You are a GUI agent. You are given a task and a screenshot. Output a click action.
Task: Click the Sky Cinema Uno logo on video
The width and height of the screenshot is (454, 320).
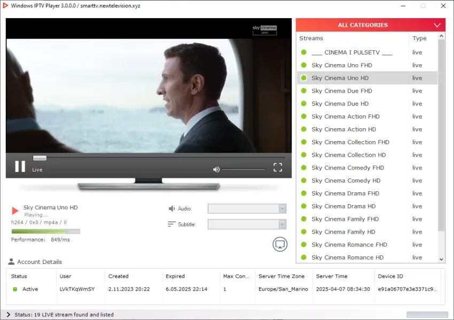pos(264,30)
